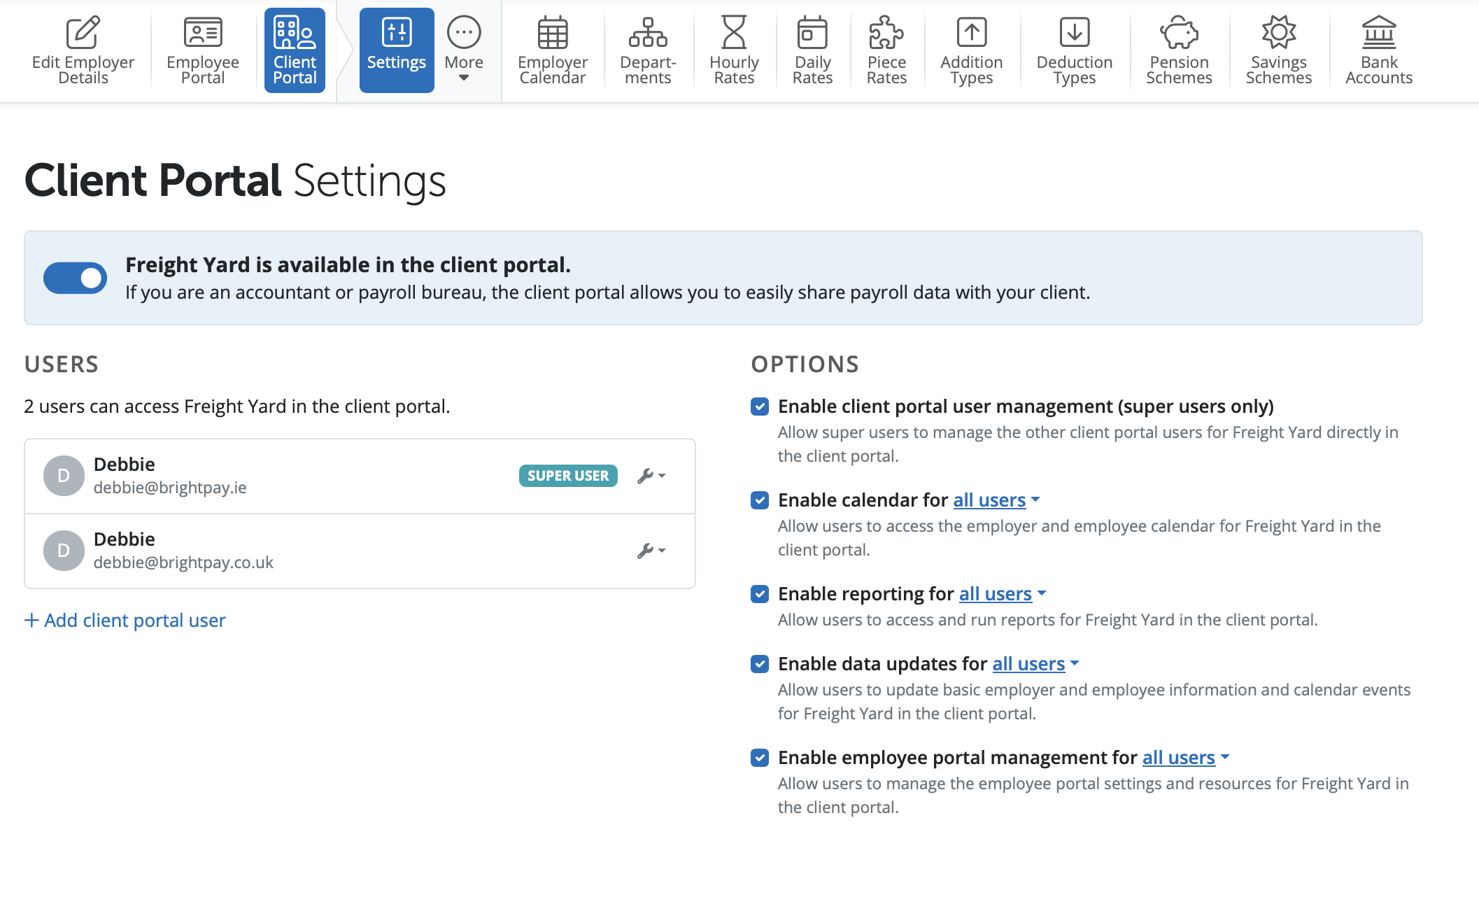1479x911 pixels.
Task: Open 'all users' dropdown for reporting
Action: [x=1002, y=594]
